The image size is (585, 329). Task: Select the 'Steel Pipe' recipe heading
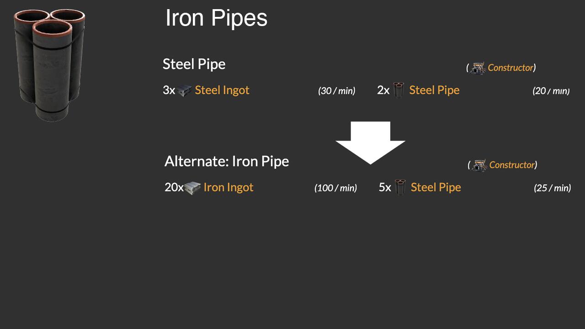pyautogui.click(x=194, y=64)
